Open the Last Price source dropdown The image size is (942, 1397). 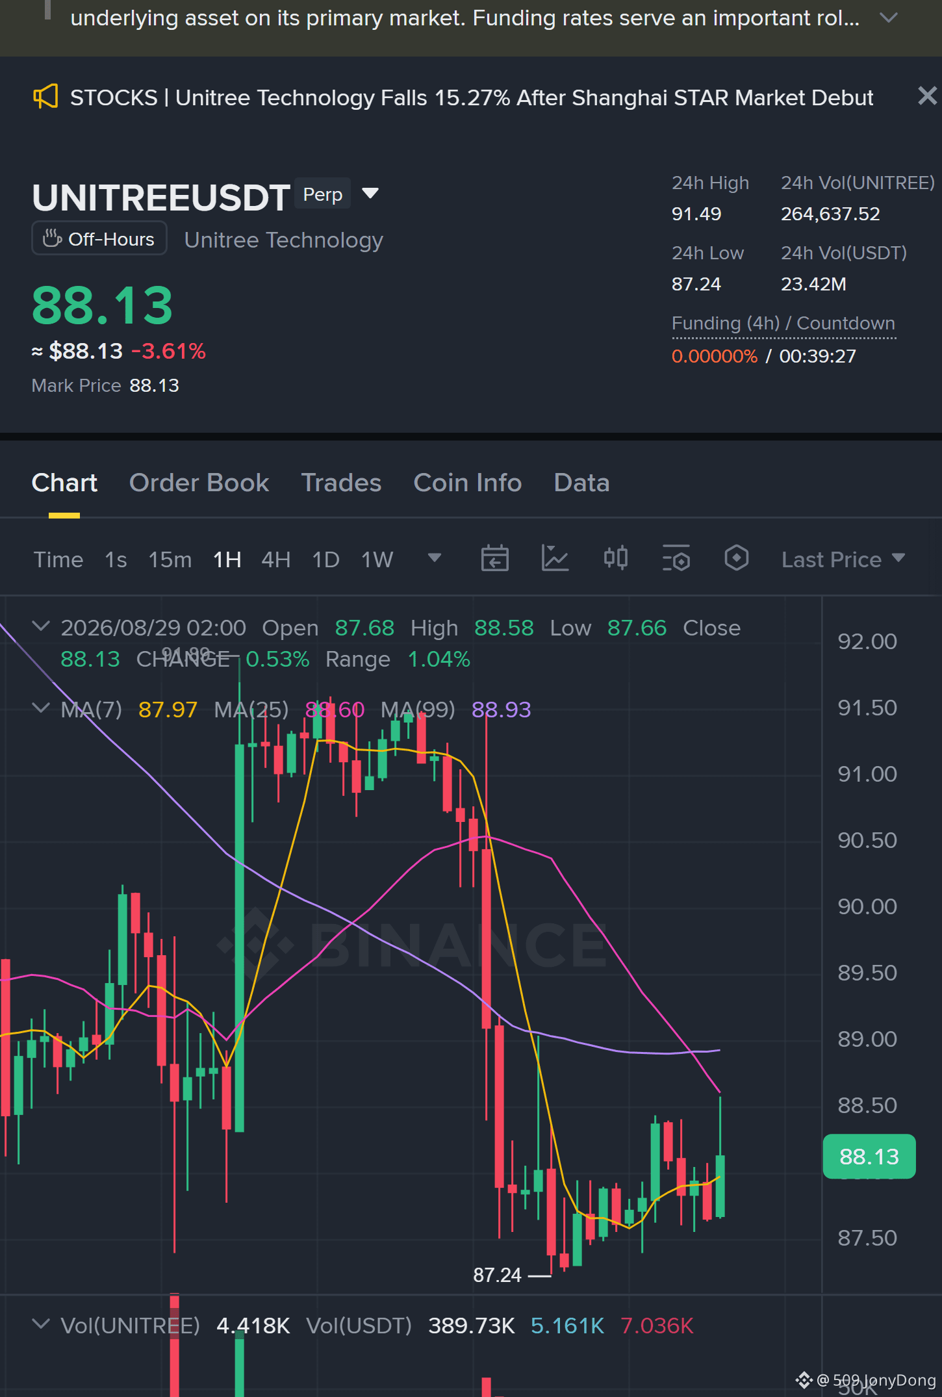843,559
